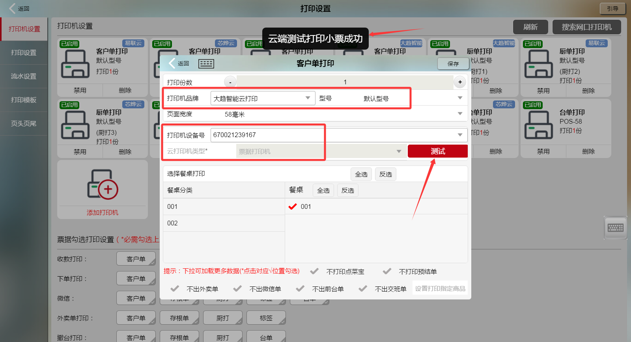This screenshot has width=631, height=342.
Task: Toggle the checkmark for table 001
Action: tap(293, 206)
